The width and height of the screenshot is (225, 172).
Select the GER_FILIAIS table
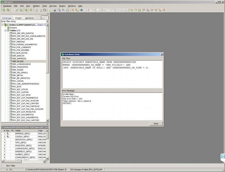pos(18,62)
